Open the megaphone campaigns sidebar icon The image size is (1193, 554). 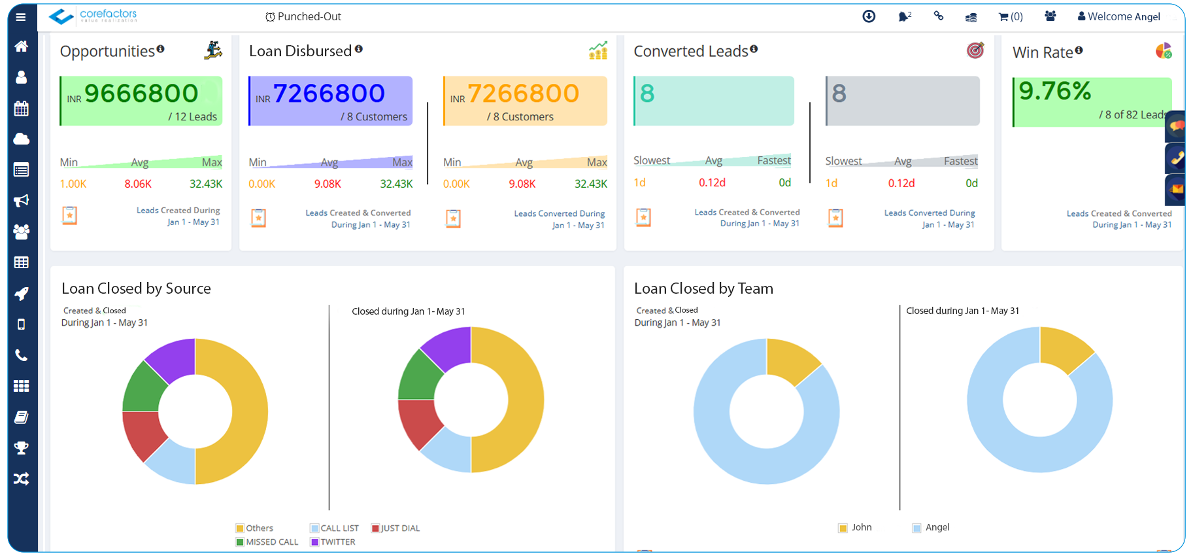click(21, 201)
